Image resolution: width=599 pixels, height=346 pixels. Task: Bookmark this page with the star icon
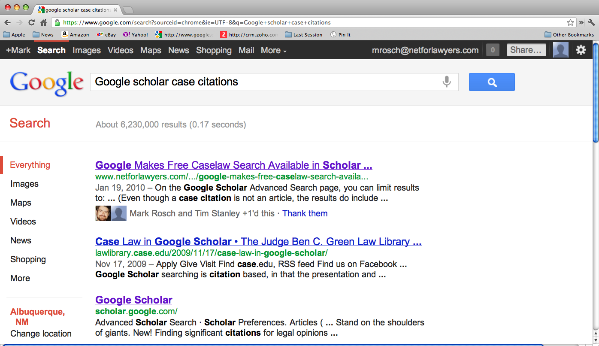(570, 22)
